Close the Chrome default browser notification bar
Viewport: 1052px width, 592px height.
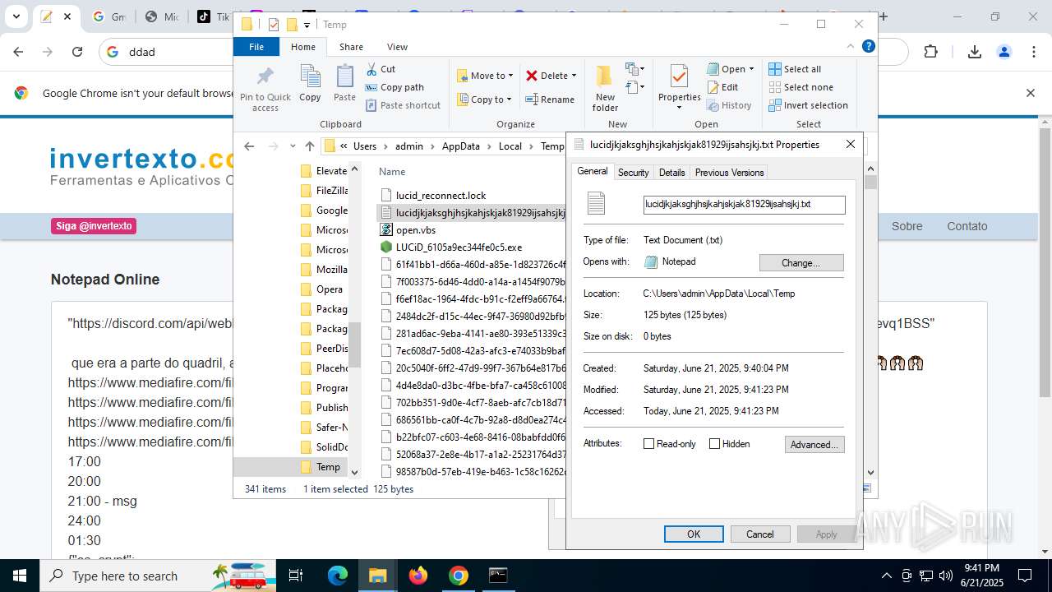coord(1030,93)
